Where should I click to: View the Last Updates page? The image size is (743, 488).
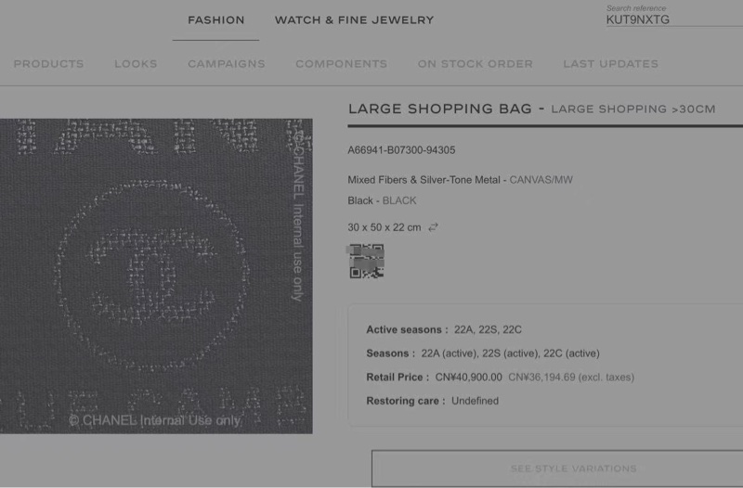tap(611, 64)
